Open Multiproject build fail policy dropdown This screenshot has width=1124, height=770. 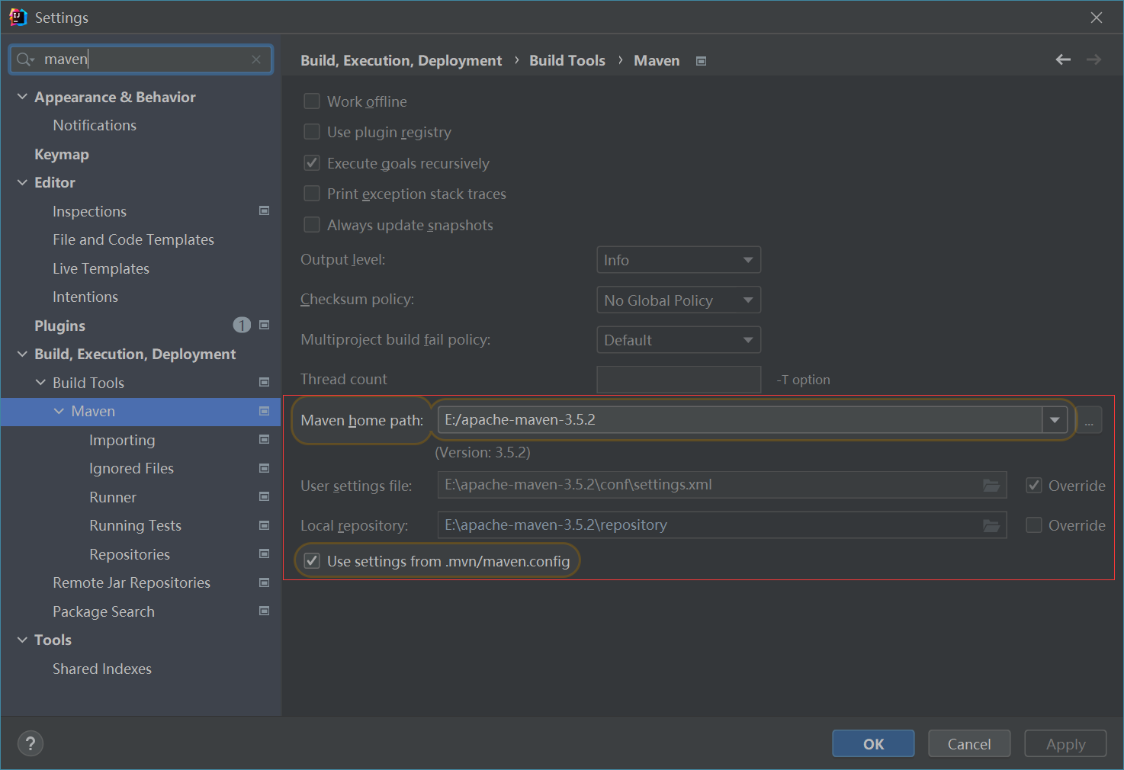(x=679, y=340)
